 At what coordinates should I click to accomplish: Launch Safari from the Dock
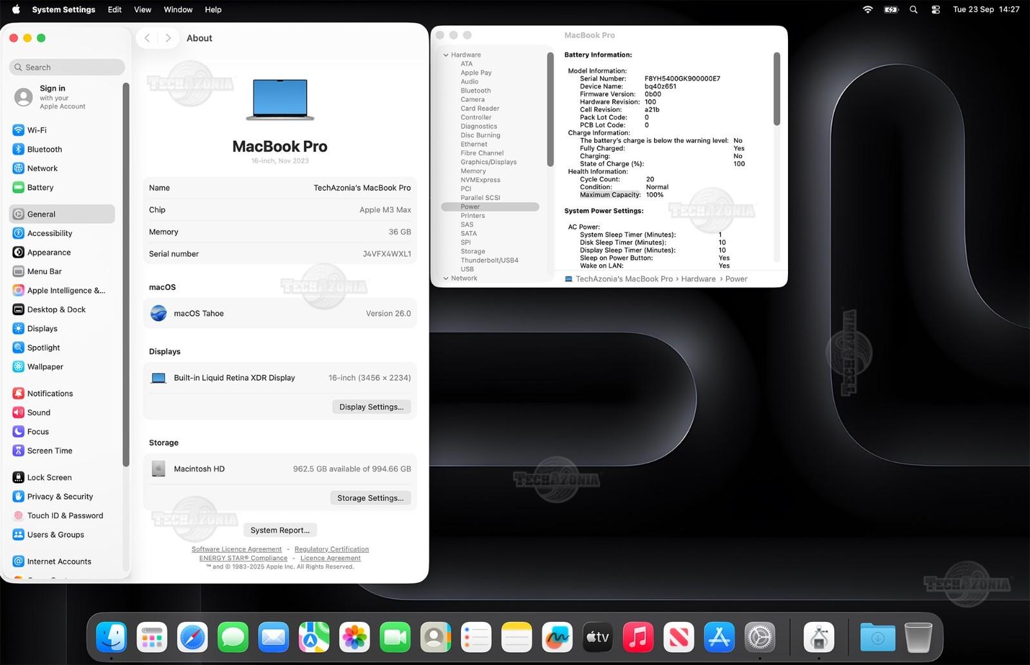coord(192,638)
